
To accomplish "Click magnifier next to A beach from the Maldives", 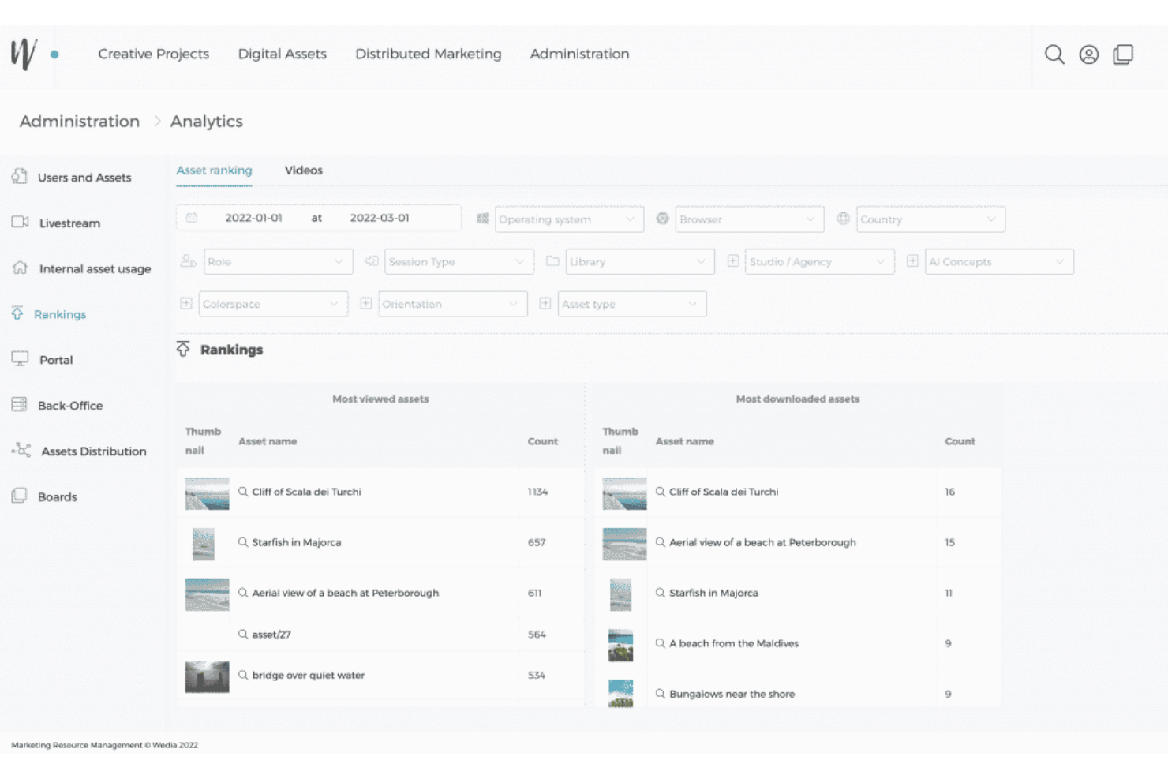I will [661, 643].
